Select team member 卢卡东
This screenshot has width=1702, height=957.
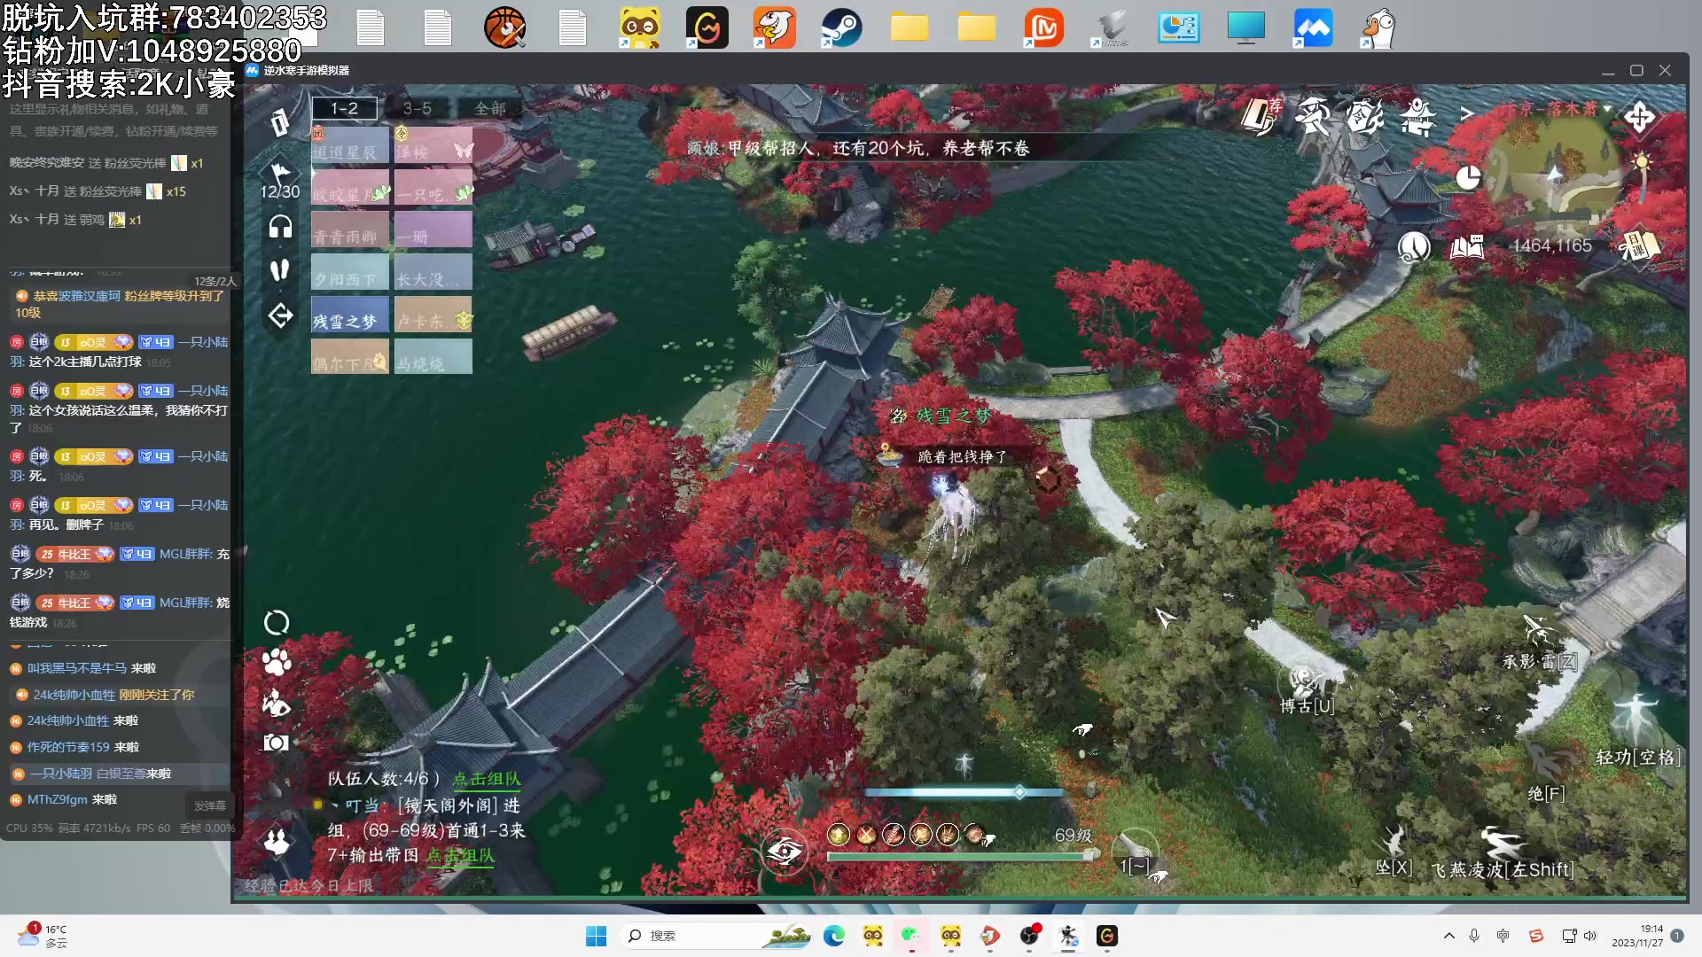(433, 315)
